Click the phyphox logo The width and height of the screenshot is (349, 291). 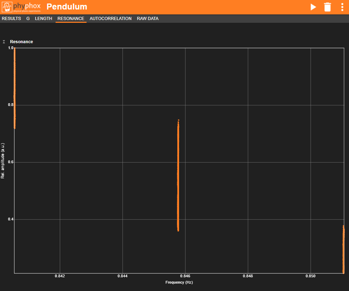point(21,7)
